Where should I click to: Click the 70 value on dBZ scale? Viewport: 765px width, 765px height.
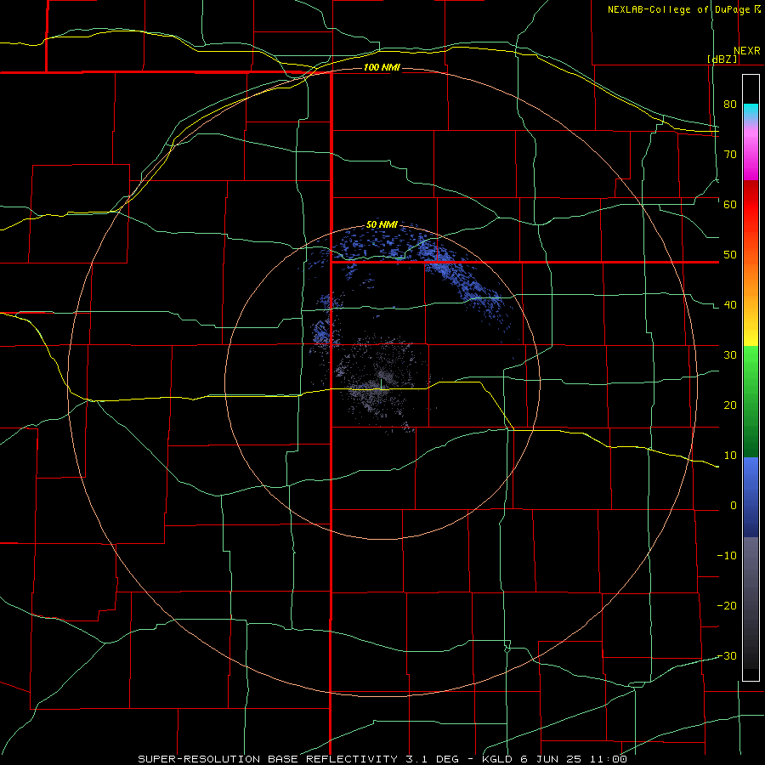coord(730,154)
